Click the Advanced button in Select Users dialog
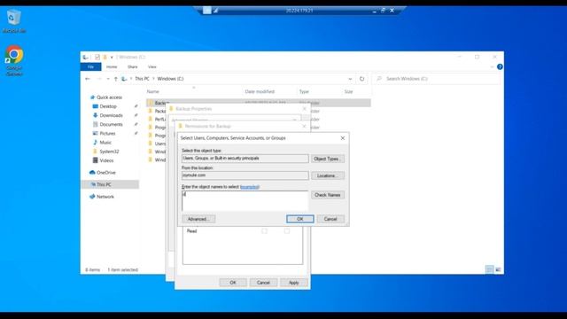The width and height of the screenshot is (567, 319). click(198, 219)
